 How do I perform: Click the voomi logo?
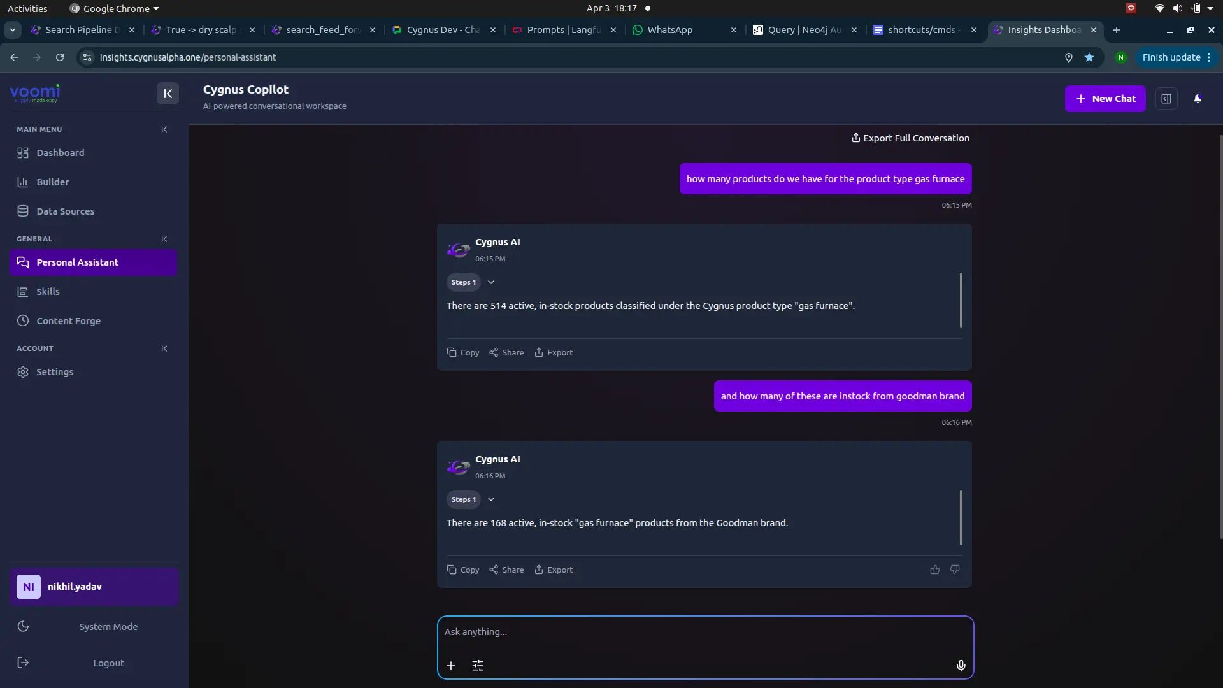pos(34,93)
